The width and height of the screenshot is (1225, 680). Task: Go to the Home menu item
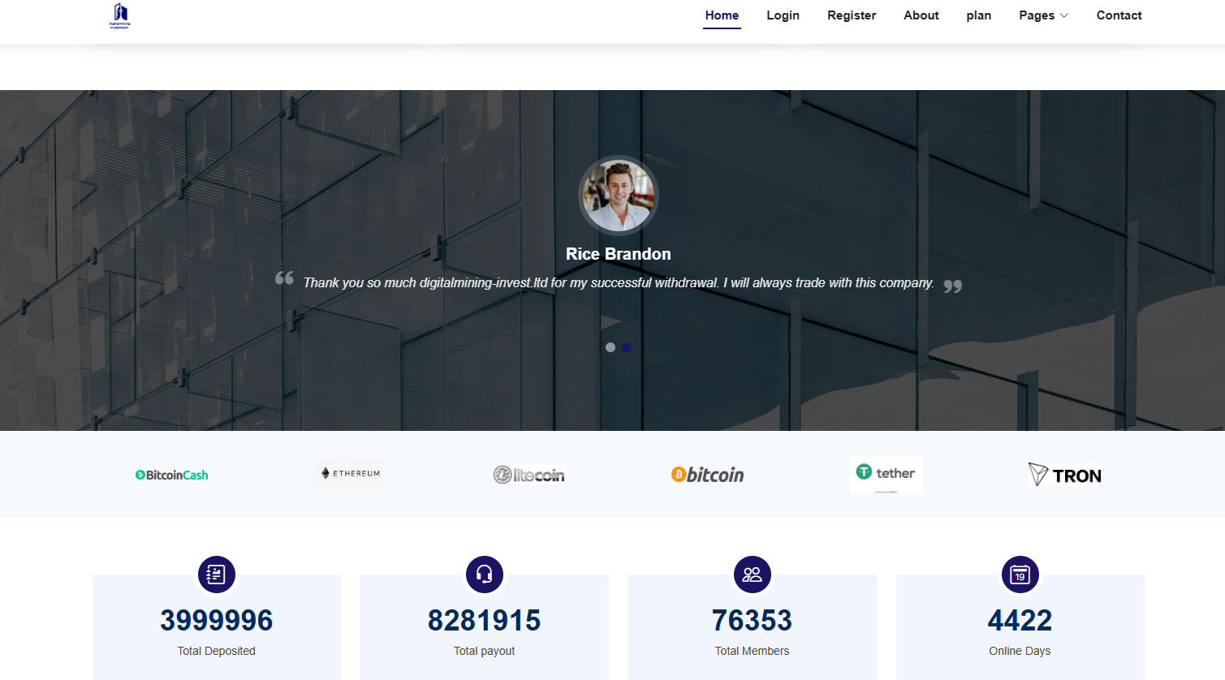pos(722,15)
